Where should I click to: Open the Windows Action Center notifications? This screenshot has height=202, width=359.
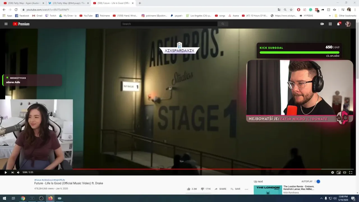click(353, 198)
